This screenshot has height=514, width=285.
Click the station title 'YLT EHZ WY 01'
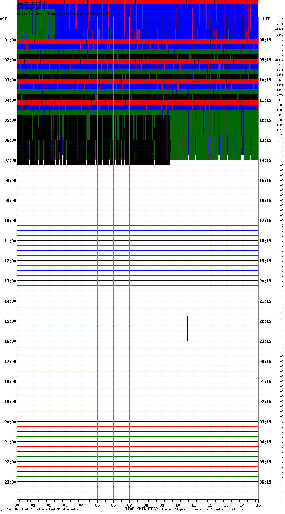(32, 9)
